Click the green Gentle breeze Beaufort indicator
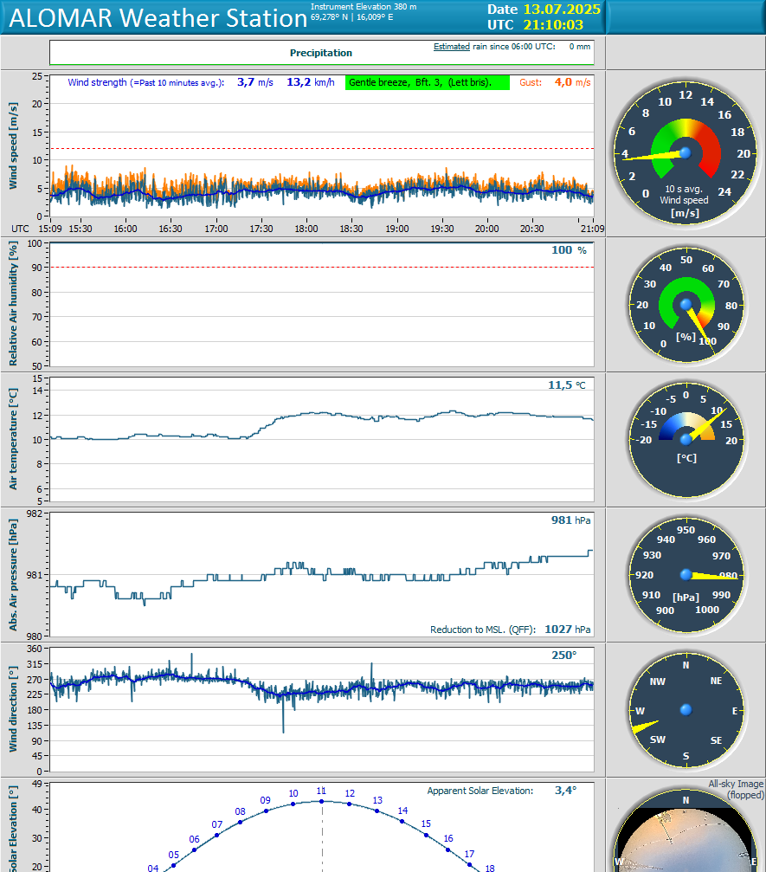 [x=427, y=82]
